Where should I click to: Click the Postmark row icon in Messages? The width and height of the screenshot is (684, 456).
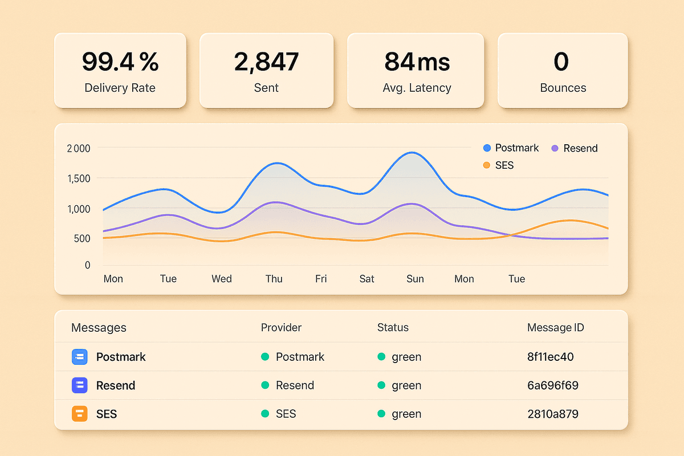pyautogui.click(x=79, y=357)
